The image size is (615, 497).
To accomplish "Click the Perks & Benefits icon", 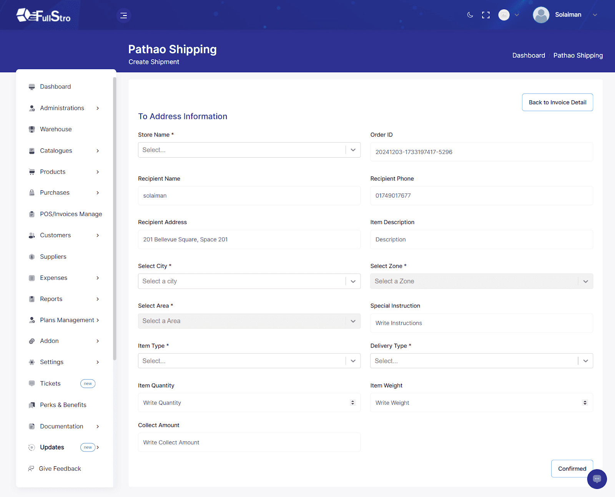I will [32, 405].
